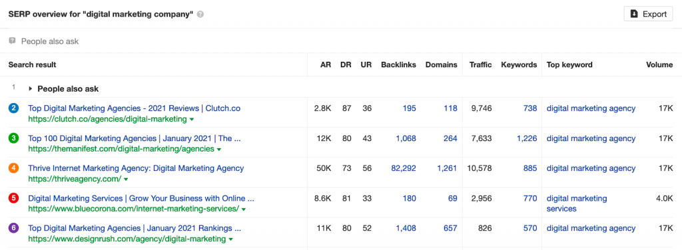Open dropdown arrow next to themanifest.com URL

pyautogui.click(x=218, y=150)
